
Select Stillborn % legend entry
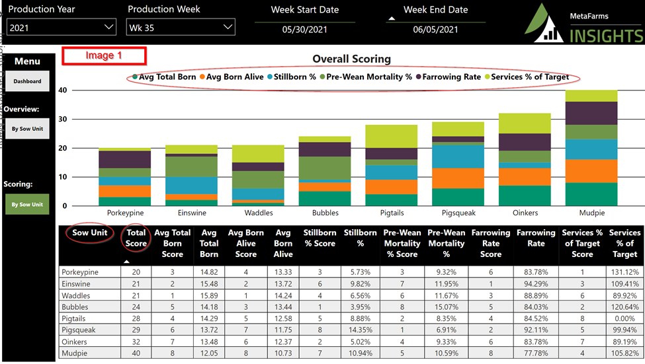point(292,77)
